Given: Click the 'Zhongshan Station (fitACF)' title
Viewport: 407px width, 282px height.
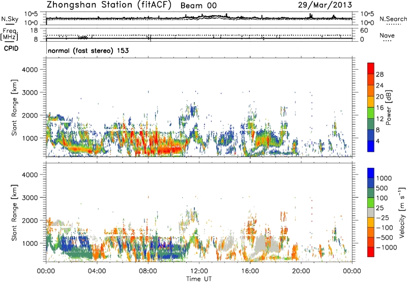Looking at the screenshot, I should (109, 5).
